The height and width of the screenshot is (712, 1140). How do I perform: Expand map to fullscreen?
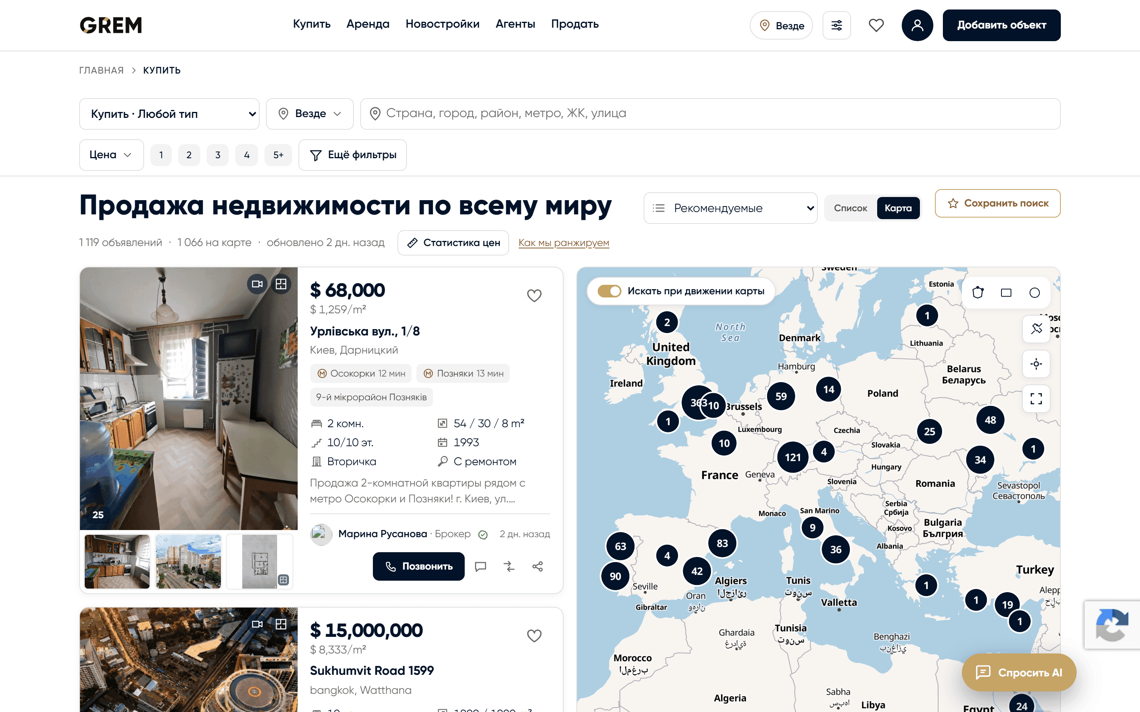coord(1036,399)
